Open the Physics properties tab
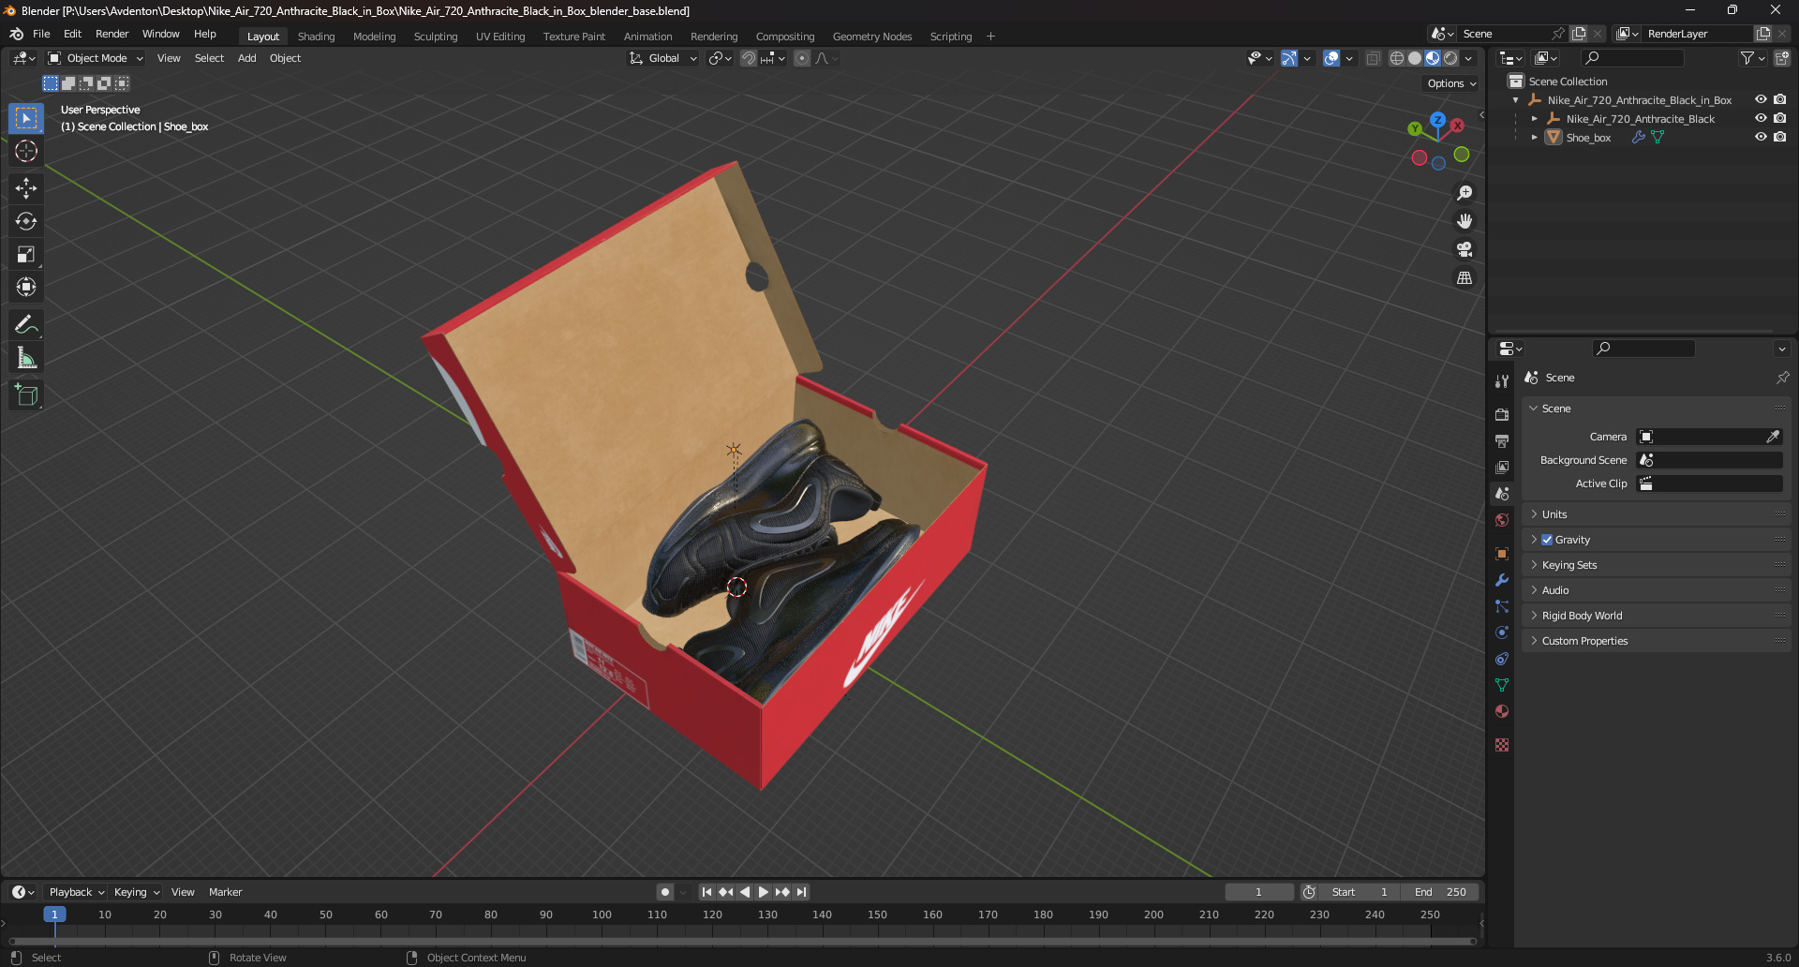This screenshot has width=1799, height=967. [1502, 632]
